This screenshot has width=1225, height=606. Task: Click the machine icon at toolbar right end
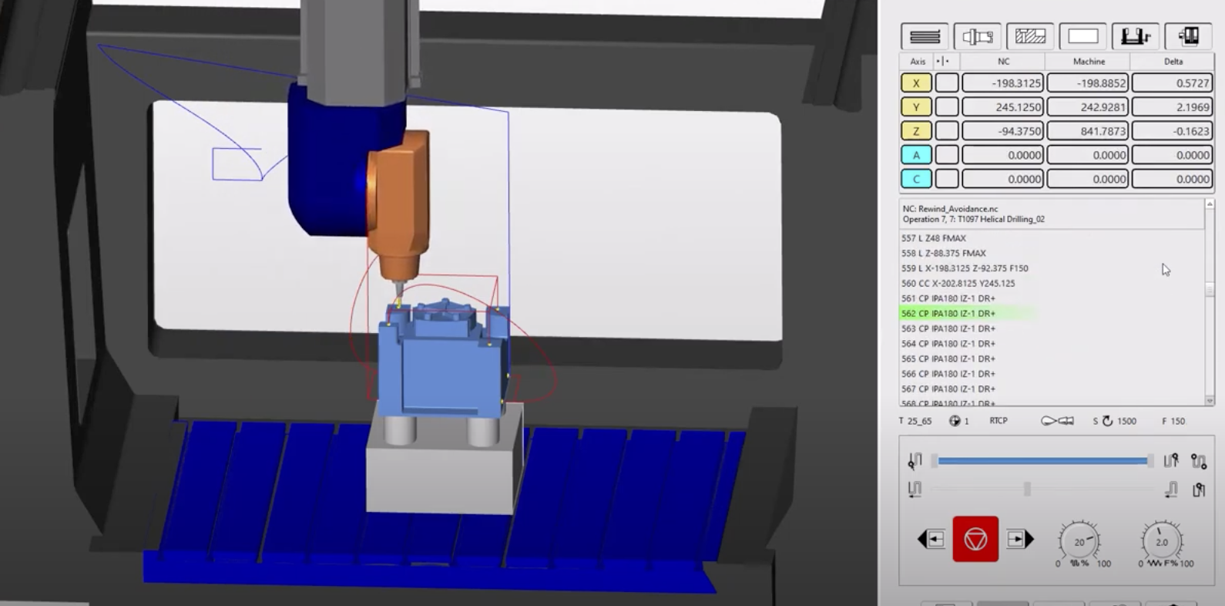pyautogui.click(x=1188, y=36)
